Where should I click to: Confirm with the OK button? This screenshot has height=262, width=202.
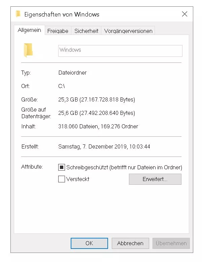click(89, 243)
